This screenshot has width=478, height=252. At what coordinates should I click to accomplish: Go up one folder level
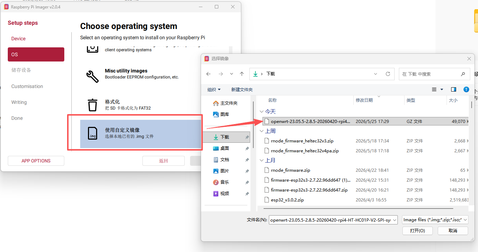[242, 74]
